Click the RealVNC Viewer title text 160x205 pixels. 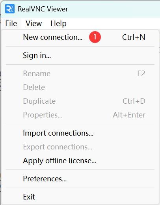[x=43, y=9]
